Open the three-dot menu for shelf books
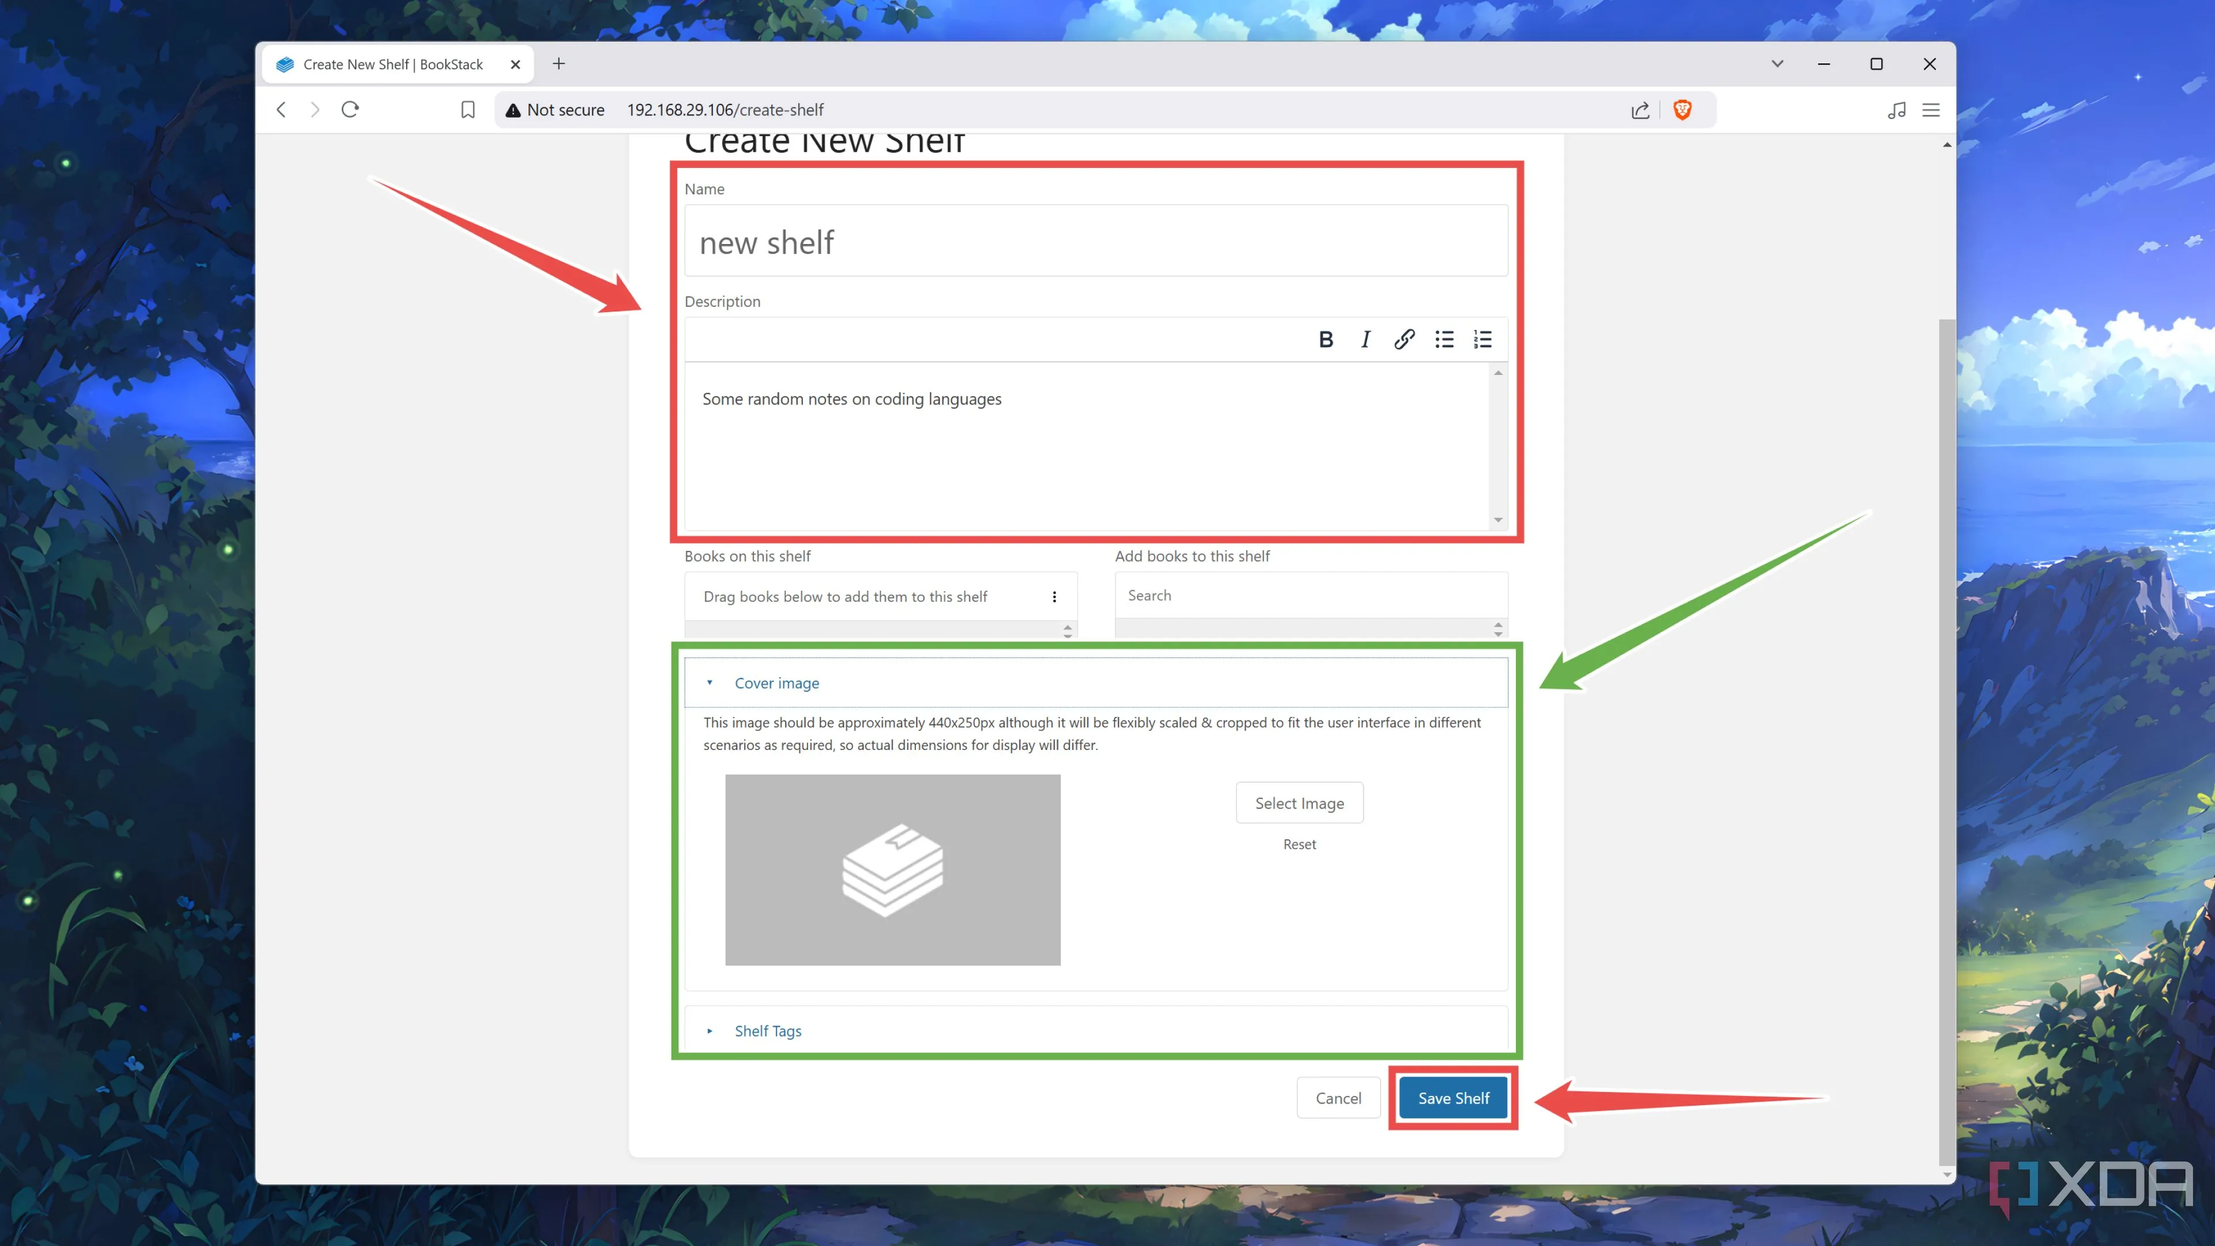Screen dimensions: 2215x1246 point(1054,597)
